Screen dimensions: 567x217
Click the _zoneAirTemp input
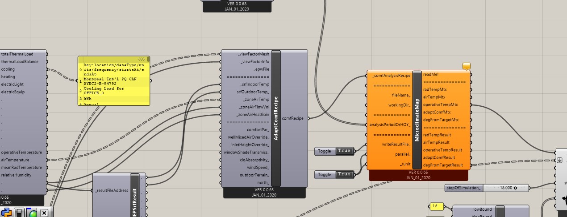pos(255,99)
